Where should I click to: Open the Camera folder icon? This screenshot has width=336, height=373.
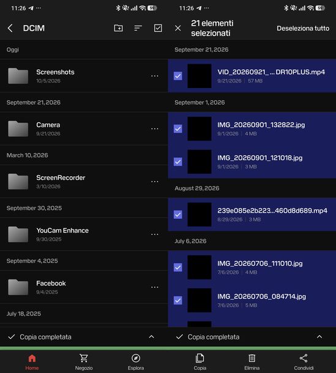coord(18,128)
